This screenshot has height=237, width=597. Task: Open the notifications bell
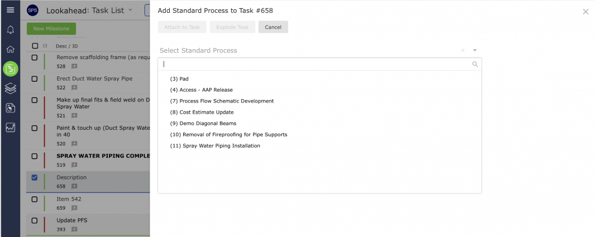(10, 30)
